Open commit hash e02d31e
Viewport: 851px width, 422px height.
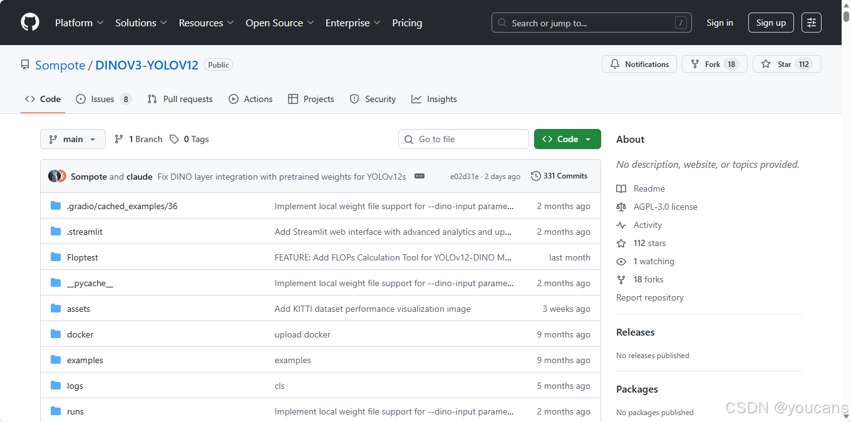(464, 177)
